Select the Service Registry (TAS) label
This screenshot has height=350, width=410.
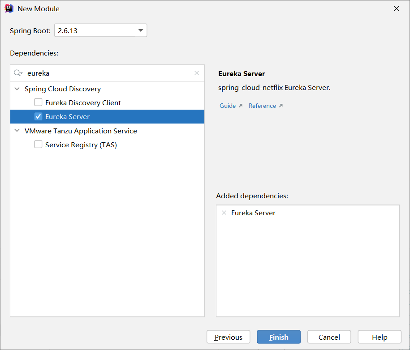pos(81,145)
